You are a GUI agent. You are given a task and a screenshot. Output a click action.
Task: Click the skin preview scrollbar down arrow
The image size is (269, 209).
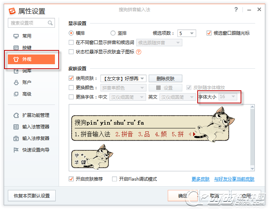[x=252, y=169]
